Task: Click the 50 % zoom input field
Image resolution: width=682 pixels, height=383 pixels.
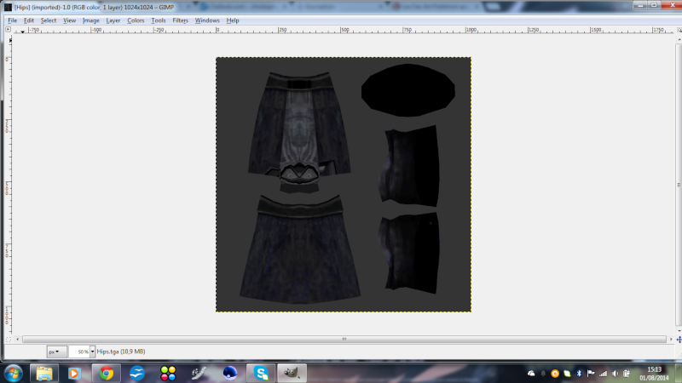Action: 79,352
